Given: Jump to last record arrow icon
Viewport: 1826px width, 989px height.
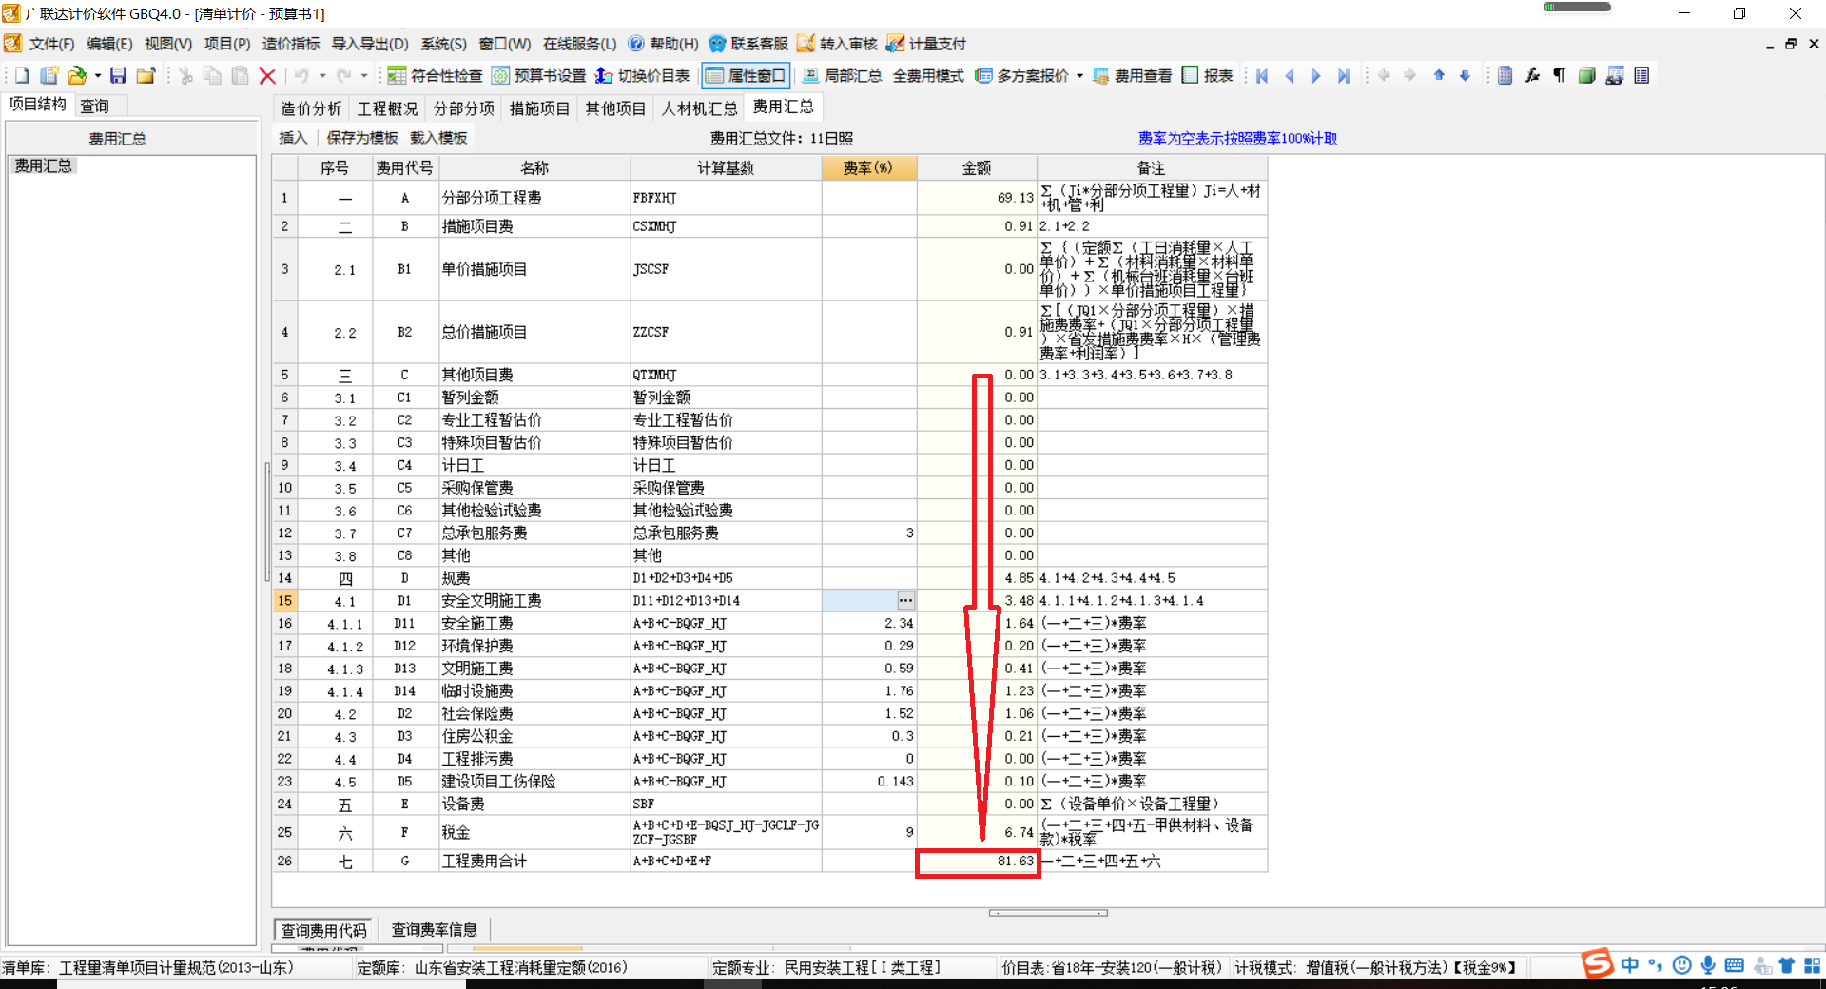Looking at the screenshot, I should (1343, 75).
